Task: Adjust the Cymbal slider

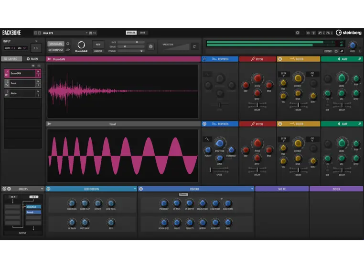Action: coord(131,51)
